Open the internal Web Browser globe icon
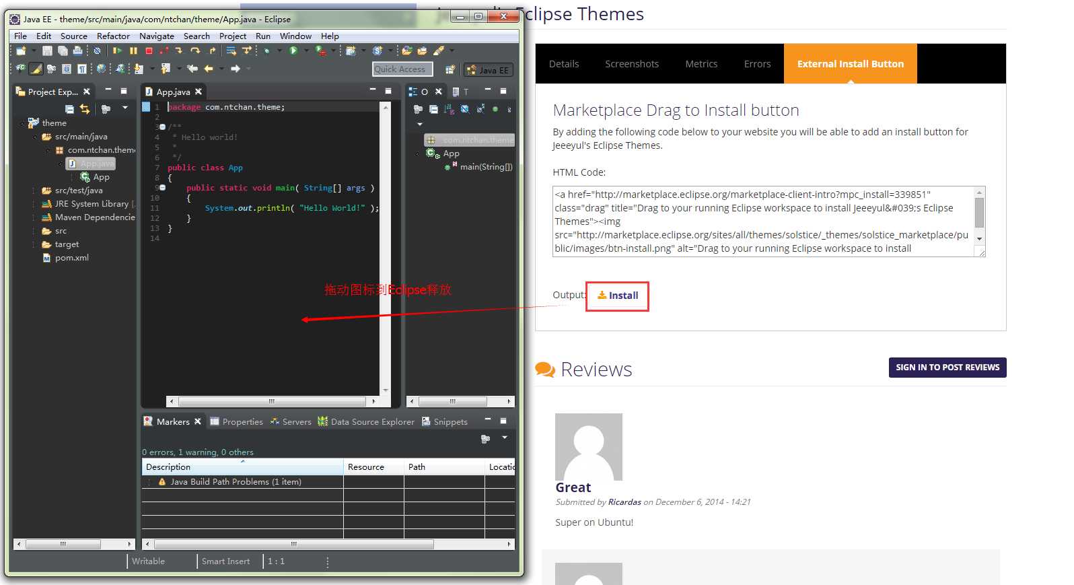This screenshot has width=1074, height=585. click(101, 69)
